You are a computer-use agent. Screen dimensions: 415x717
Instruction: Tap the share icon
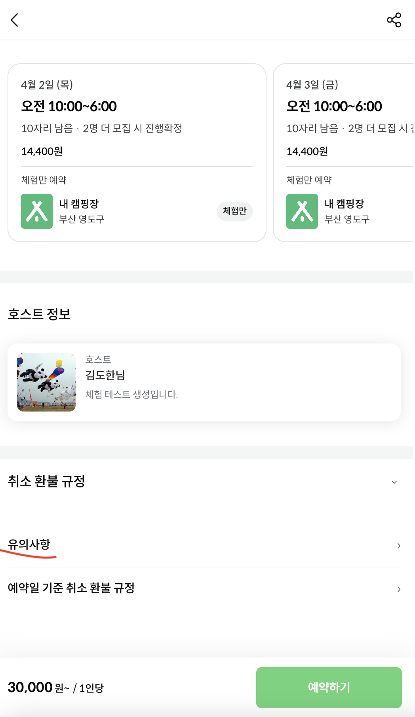394,20
